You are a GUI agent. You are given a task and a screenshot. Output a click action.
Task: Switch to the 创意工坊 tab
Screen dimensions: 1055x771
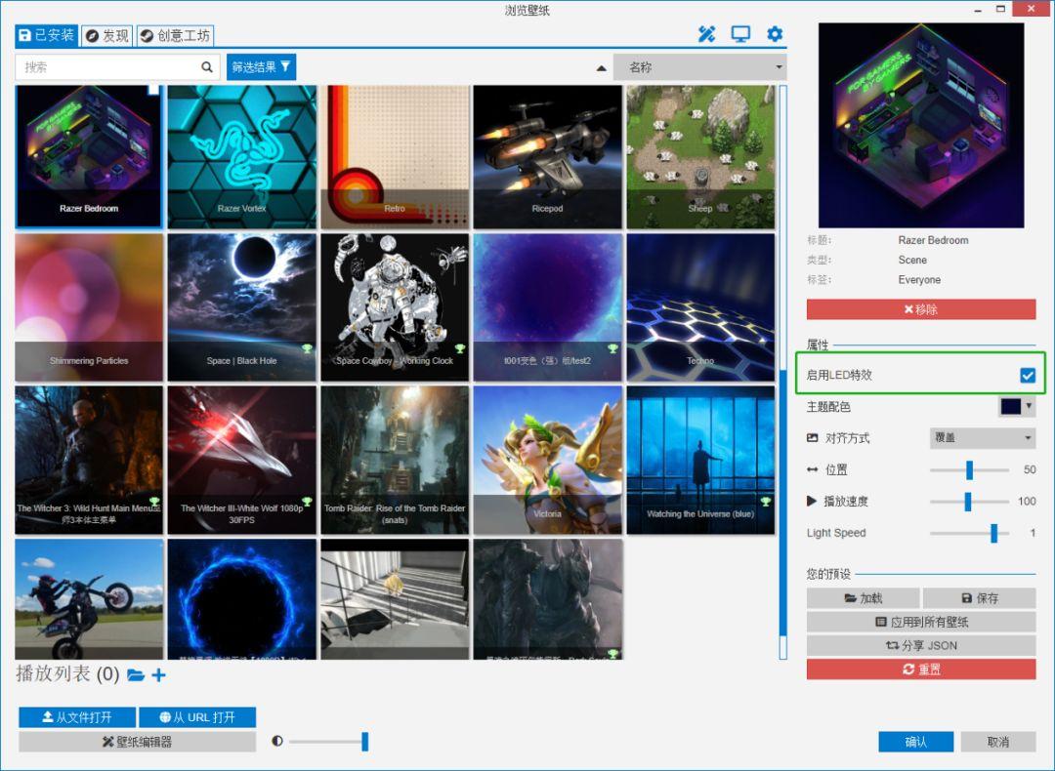pyautogui.click(x=175, y=36)
